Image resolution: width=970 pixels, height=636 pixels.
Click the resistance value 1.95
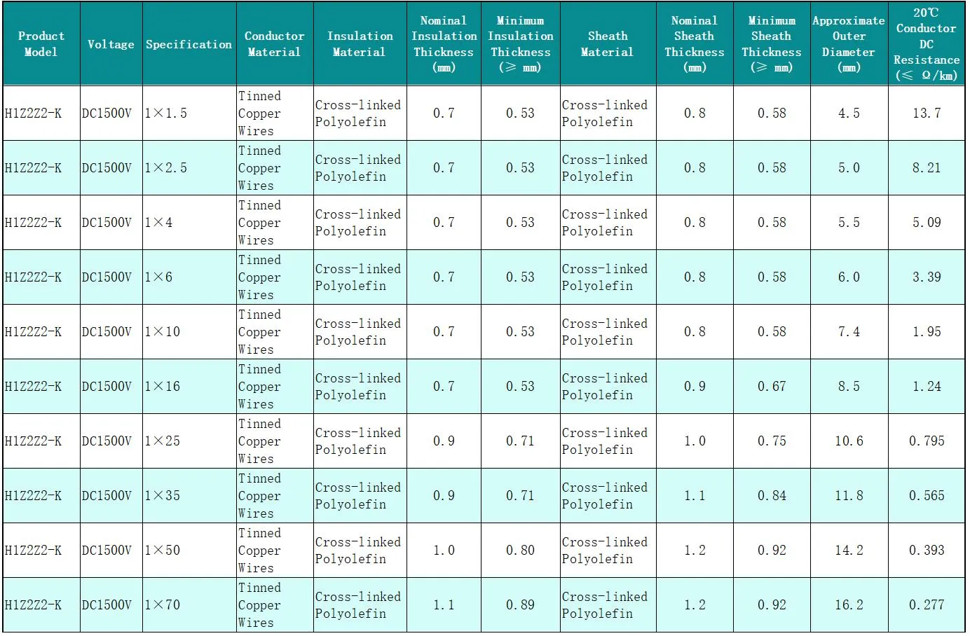coord(927,331)
